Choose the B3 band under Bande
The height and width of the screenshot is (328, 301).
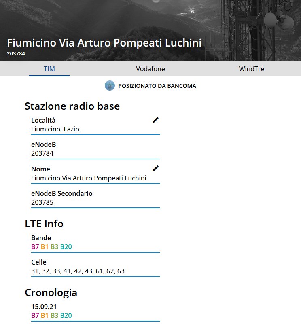(x=55, y=247)
